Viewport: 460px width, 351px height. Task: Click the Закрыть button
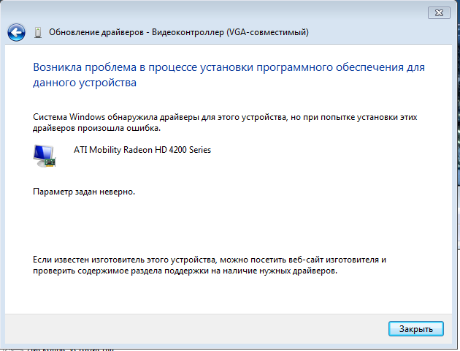click(416, 329)
